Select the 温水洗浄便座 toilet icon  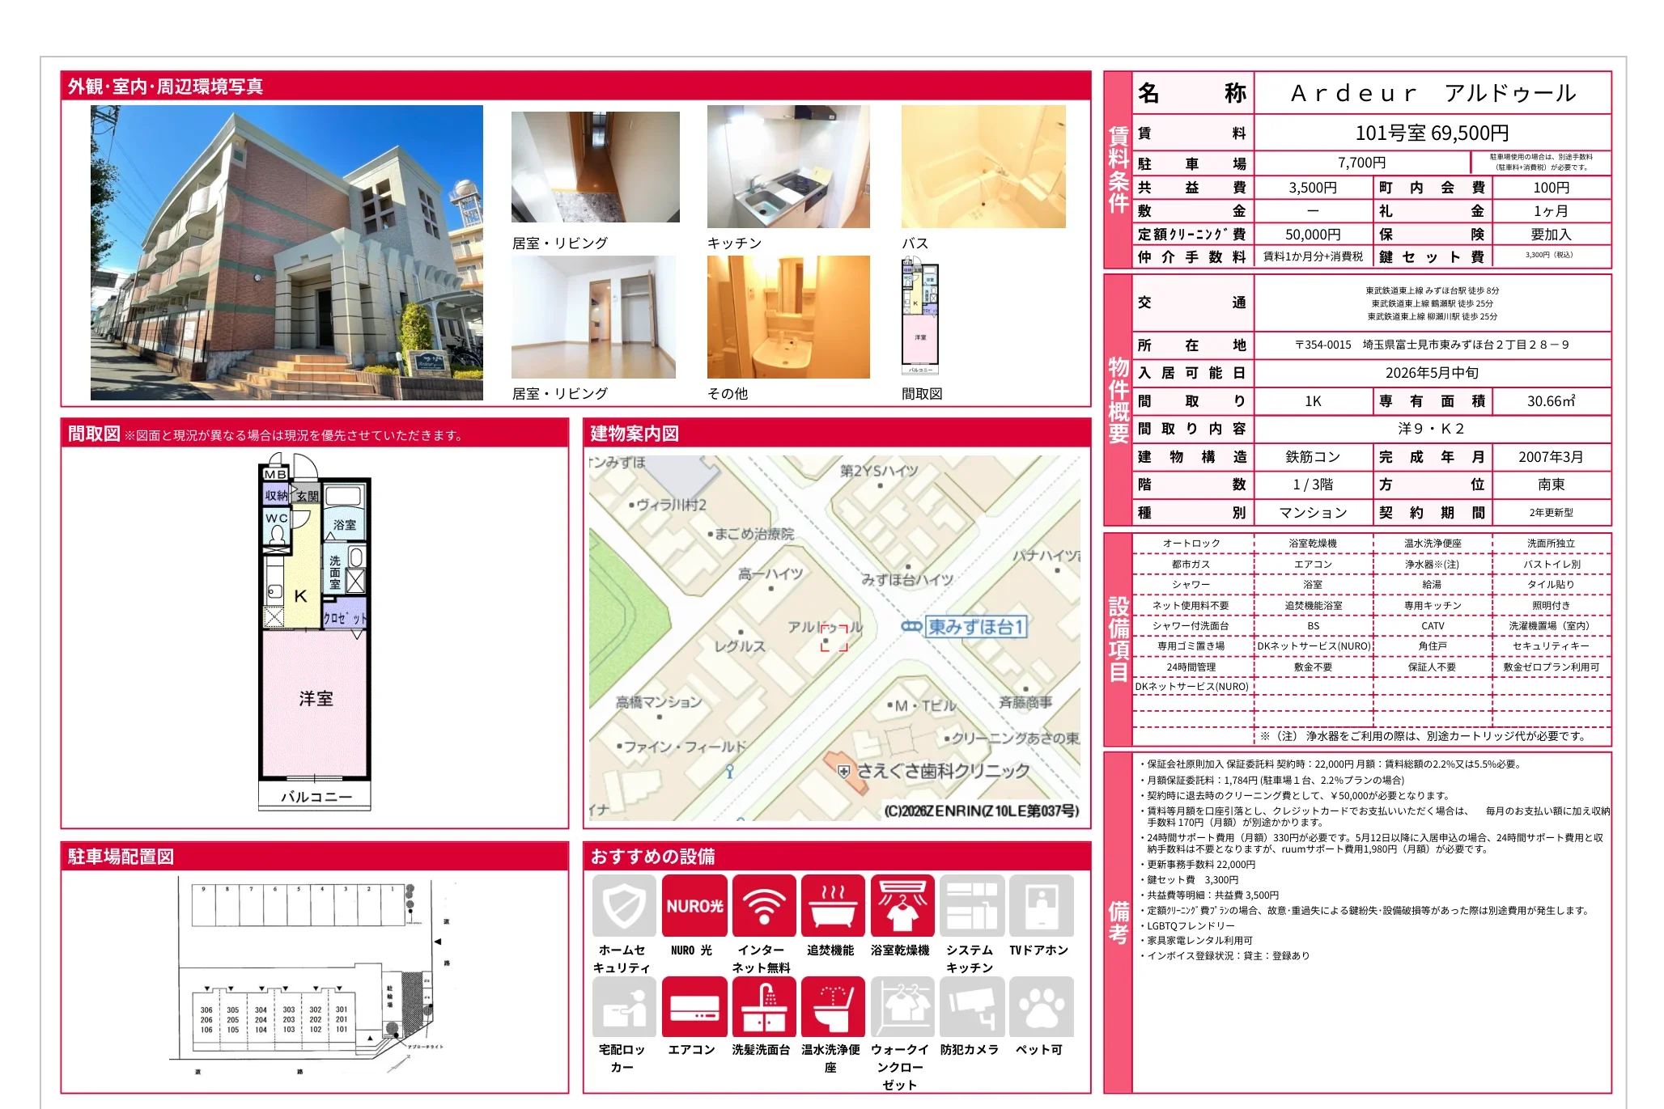point(833,1006)
